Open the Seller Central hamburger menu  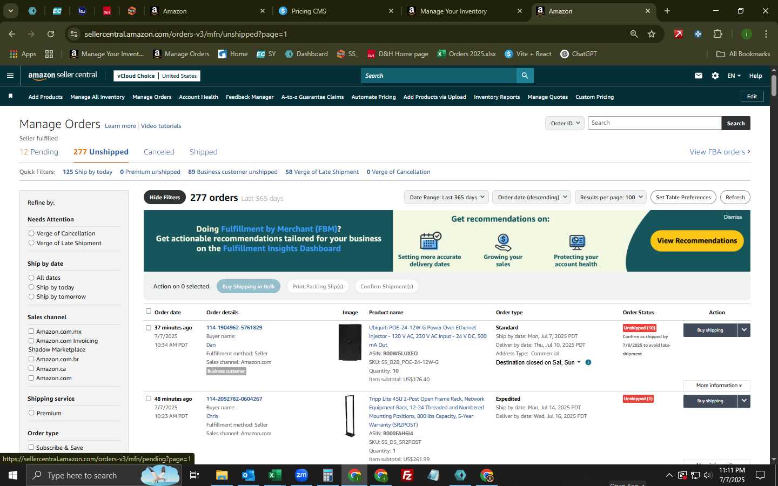pyautogui.click(x=10, y=76)
